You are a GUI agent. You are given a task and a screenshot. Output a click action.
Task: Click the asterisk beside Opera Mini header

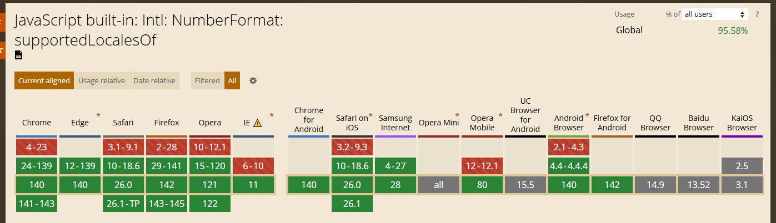pyautogui.click(x=457, y=116)
